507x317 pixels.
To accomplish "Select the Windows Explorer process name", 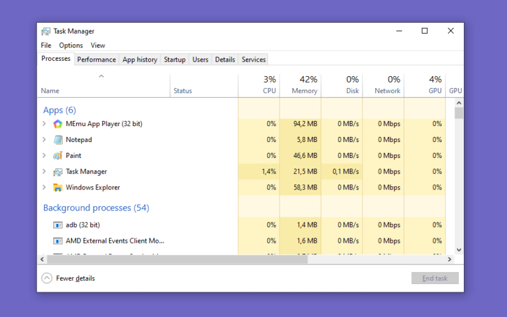I will click(93, 188).
